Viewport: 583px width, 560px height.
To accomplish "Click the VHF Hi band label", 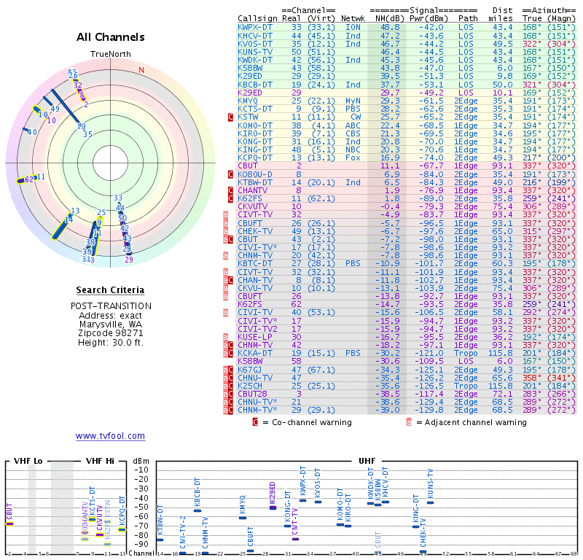I will pyautogui.click(x=100, y=461).
